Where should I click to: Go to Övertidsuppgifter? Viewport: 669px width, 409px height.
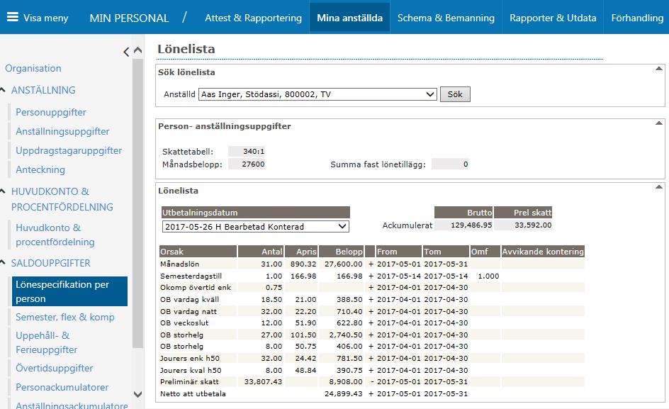(x=54, y=368)
